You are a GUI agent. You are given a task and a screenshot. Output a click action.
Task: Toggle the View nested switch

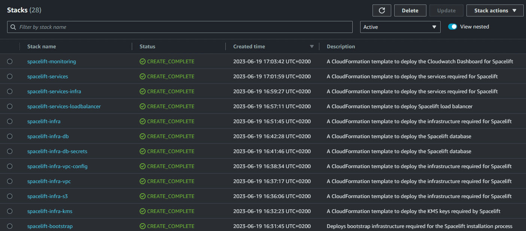click(x=453, y=27)
